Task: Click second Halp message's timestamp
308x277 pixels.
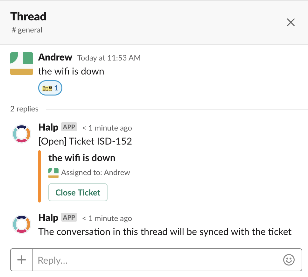Action: pos(107,218)
